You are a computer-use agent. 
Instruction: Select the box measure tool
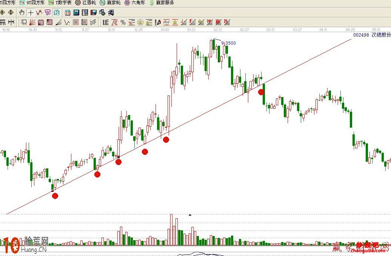24,22
